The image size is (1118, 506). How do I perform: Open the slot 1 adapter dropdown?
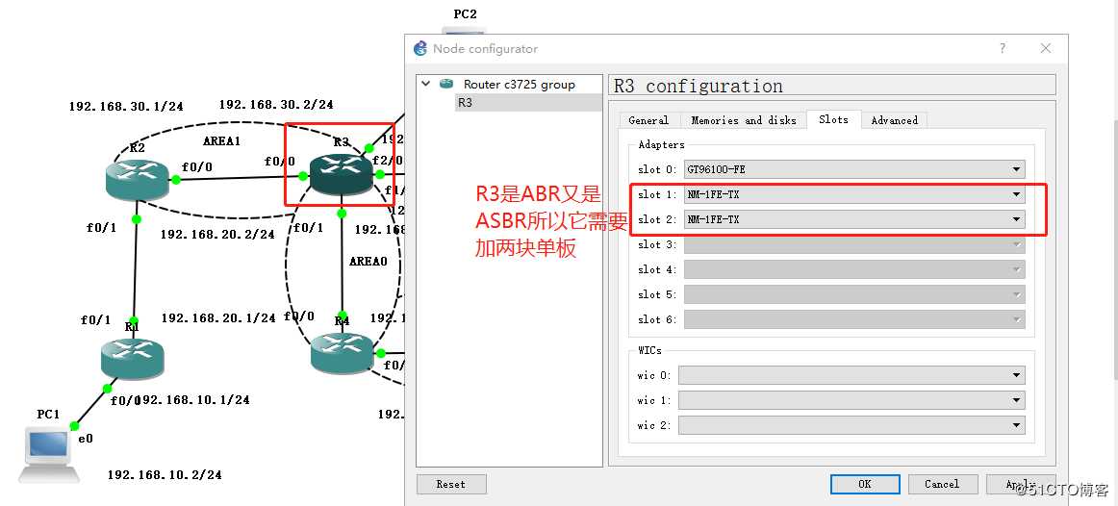point(854,194)
